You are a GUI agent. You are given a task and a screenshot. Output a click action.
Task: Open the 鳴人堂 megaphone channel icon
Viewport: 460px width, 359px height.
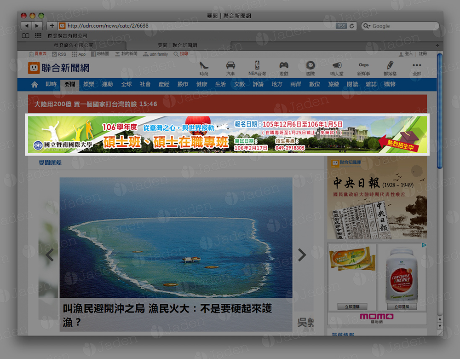[337, 69]
